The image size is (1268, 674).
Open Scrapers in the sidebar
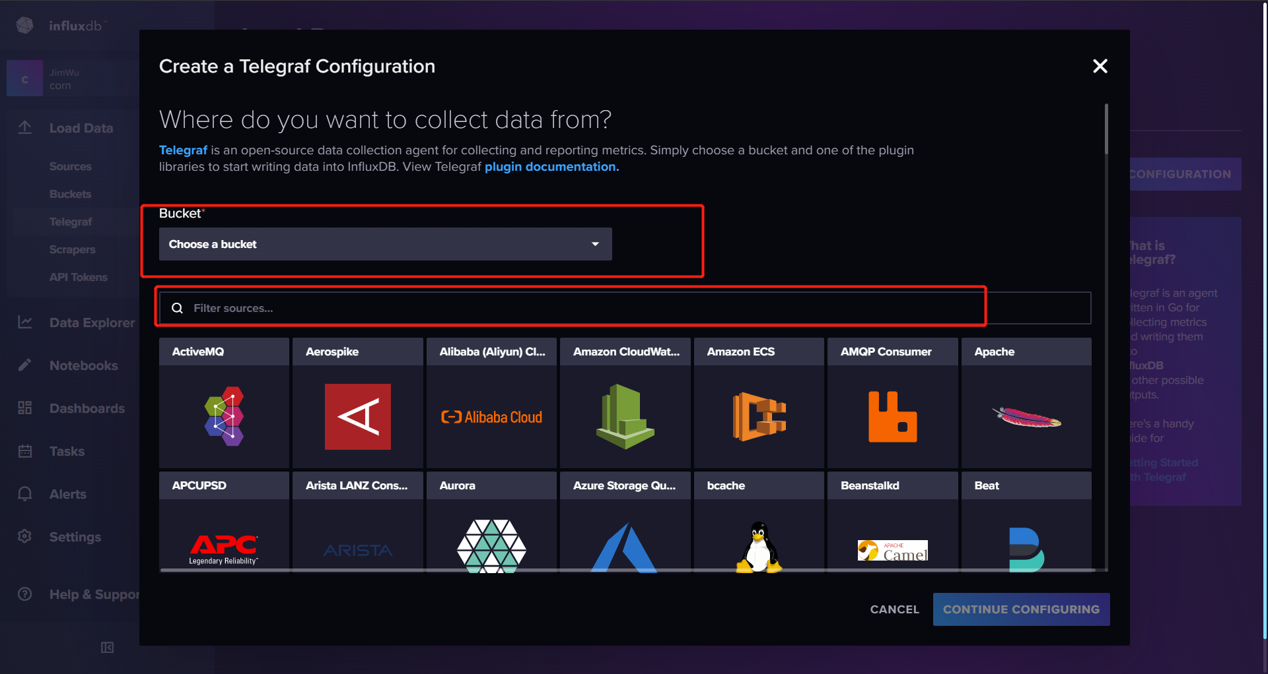(73, 249)
